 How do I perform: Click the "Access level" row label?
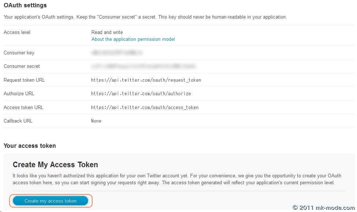pos(17,32)
